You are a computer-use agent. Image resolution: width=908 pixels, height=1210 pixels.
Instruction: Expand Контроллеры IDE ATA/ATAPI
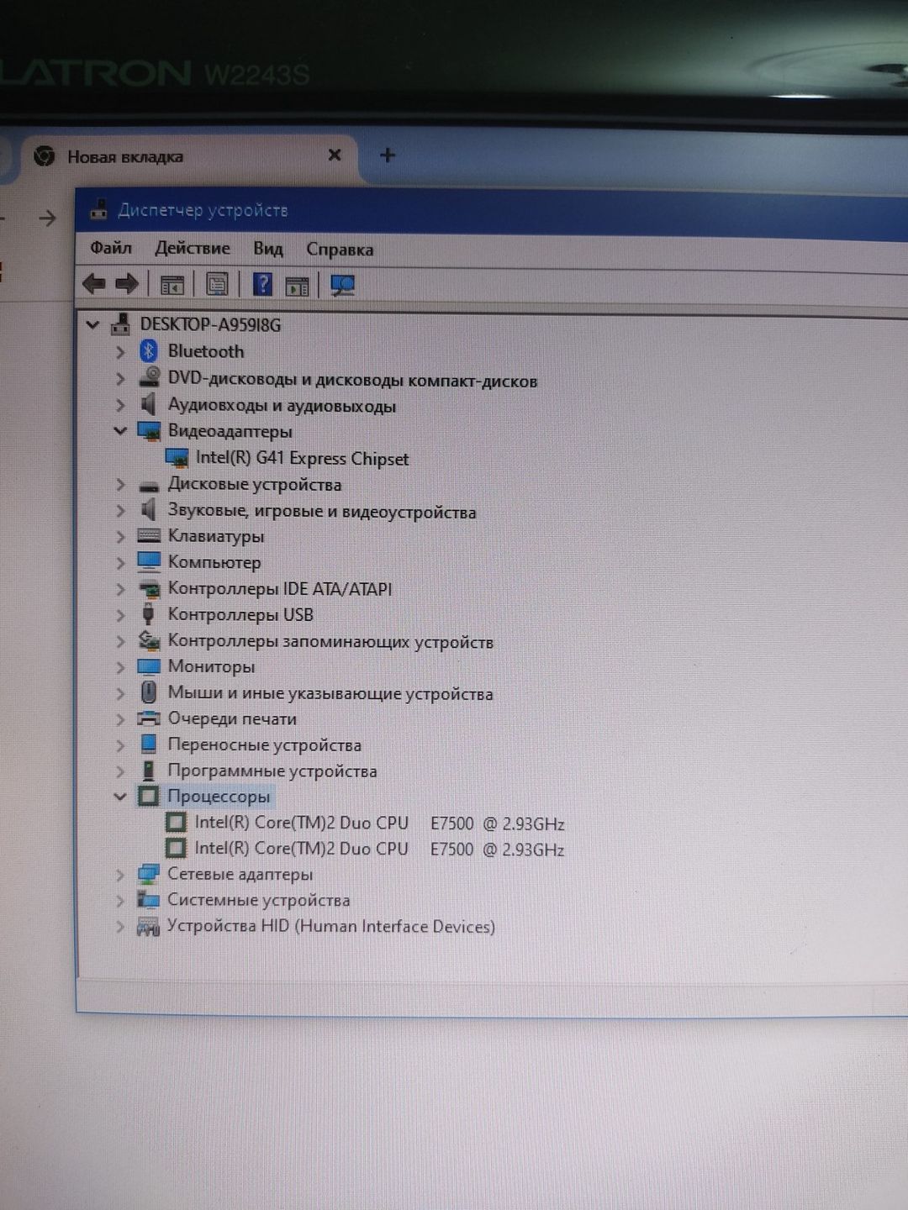[120, 589]
